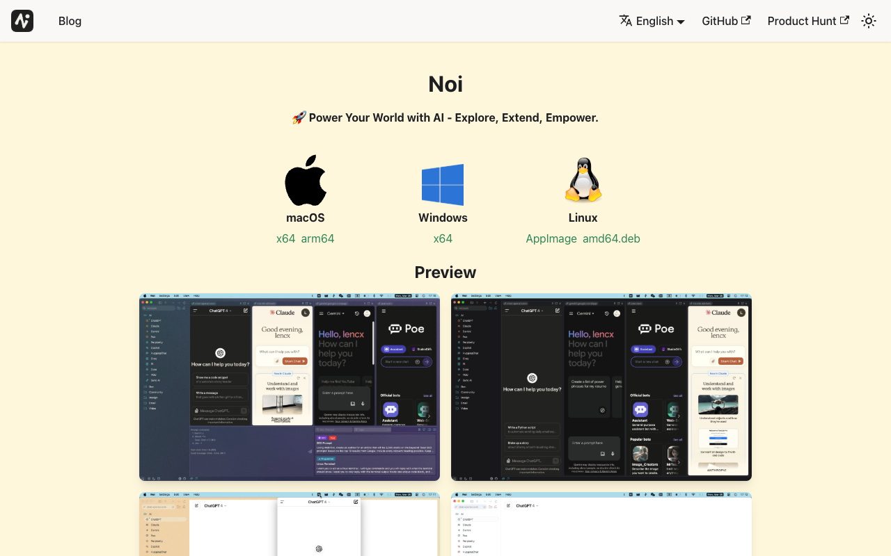Click the Apple macOS logo

(x=306, y=180)
